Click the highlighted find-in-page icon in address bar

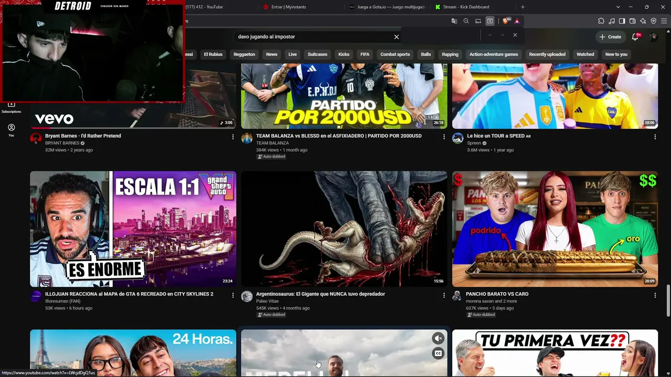click(490, 21)
